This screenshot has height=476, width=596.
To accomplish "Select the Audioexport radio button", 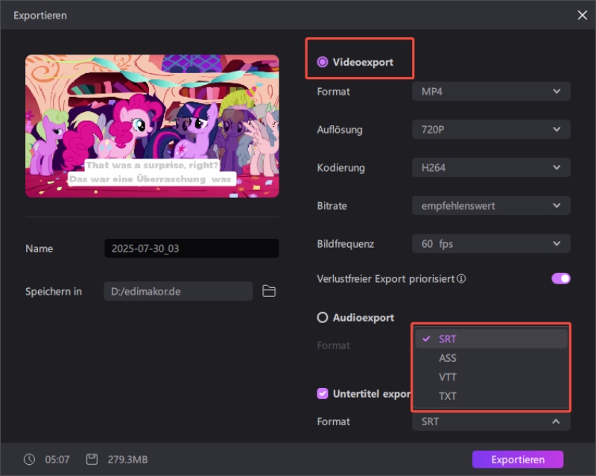I will click(323, 317).
